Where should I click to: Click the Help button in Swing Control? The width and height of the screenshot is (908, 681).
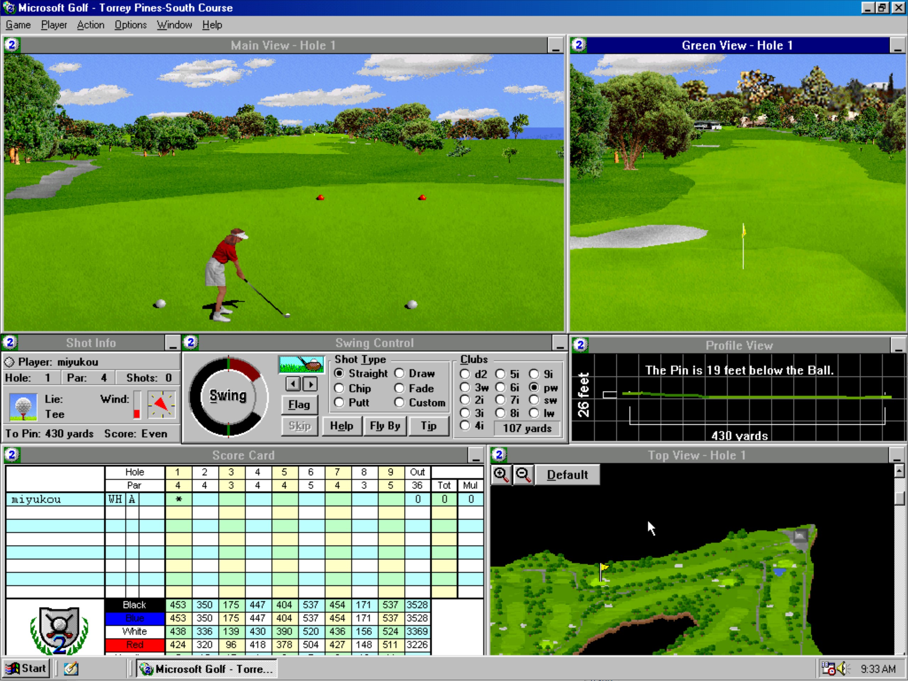[x=342, y=426]
